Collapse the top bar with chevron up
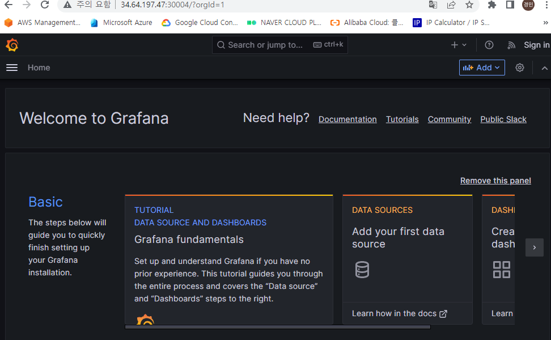Screen dimensions: 551x340 coord(544,68)
